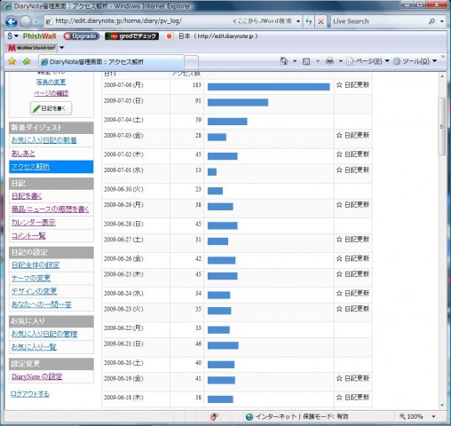Click the Home toolbar icon
Viewport: 451px width, 426px height.
283,61
